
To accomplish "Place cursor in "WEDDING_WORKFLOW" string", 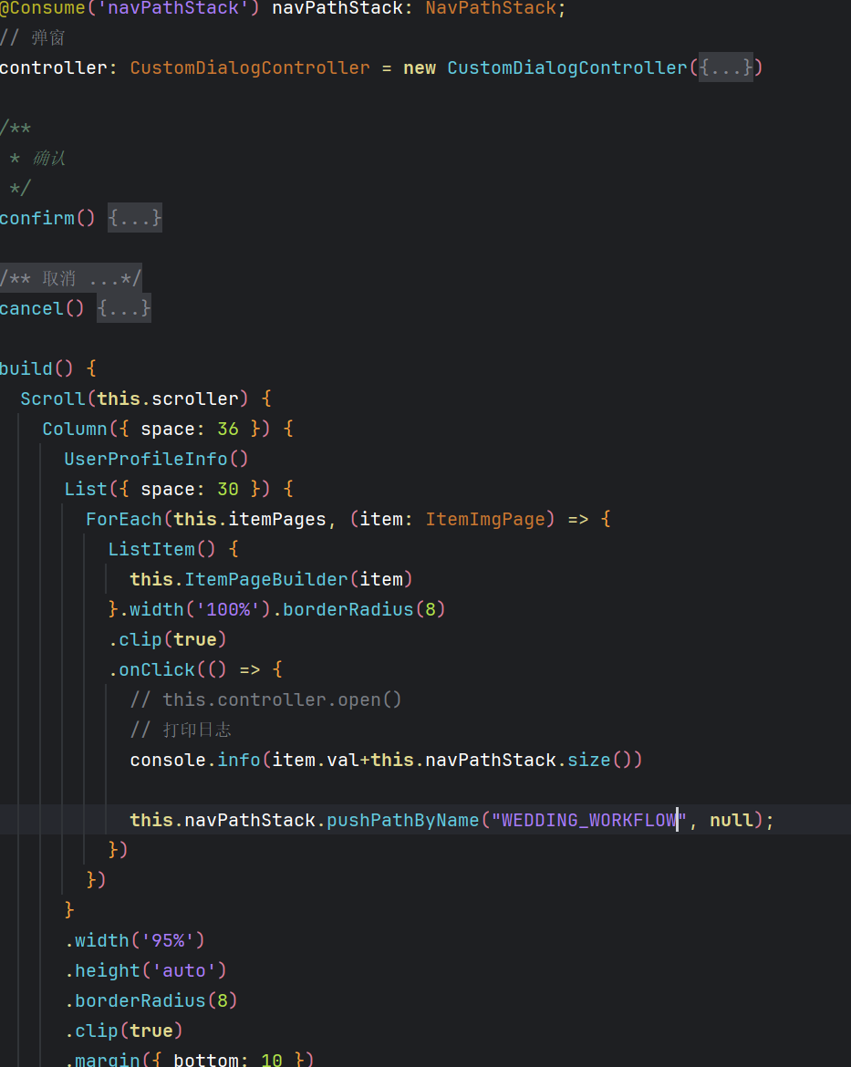I will tap(587, 820).
